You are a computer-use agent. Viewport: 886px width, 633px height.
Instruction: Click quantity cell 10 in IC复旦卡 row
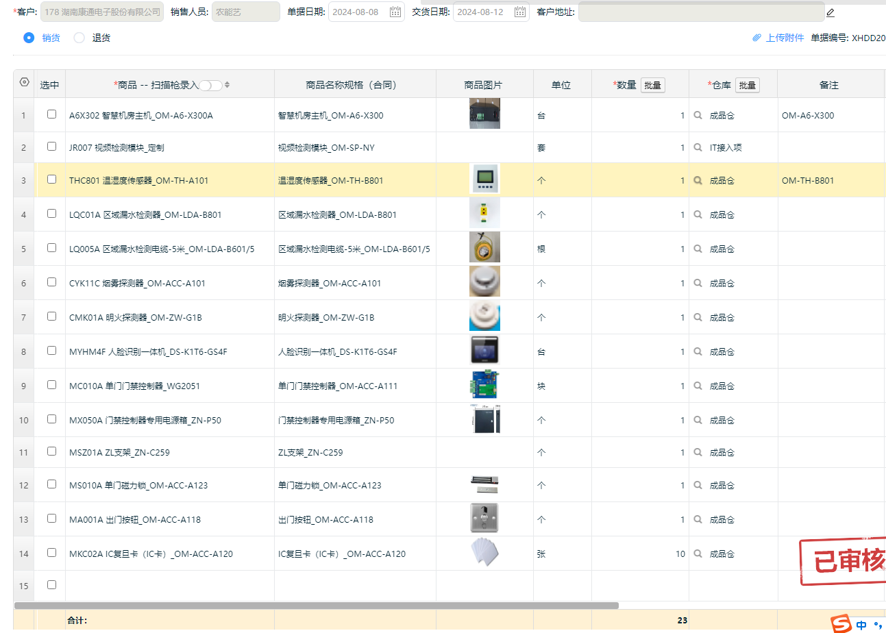coord(640,554)
